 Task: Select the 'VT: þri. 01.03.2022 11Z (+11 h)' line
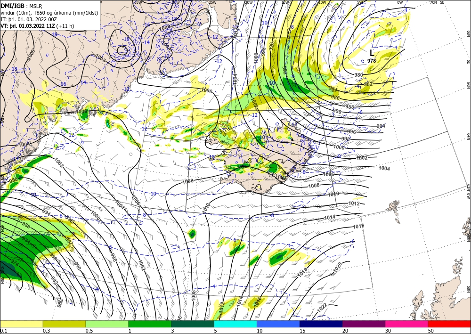tap(37, 26)
